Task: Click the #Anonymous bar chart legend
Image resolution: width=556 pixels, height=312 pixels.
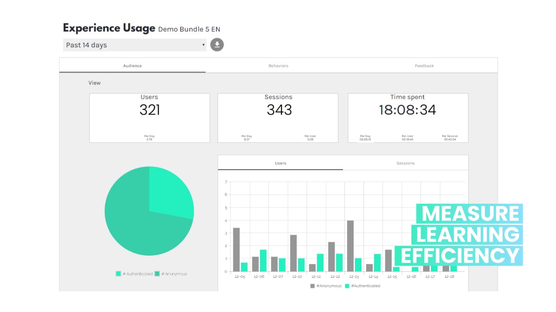Action: coord(326,286)
